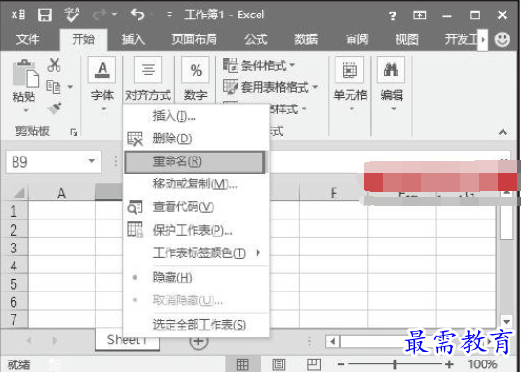Open ribbon display options icon
The height and width of the screenshot is (372, 521).
[x=419, y=15]
